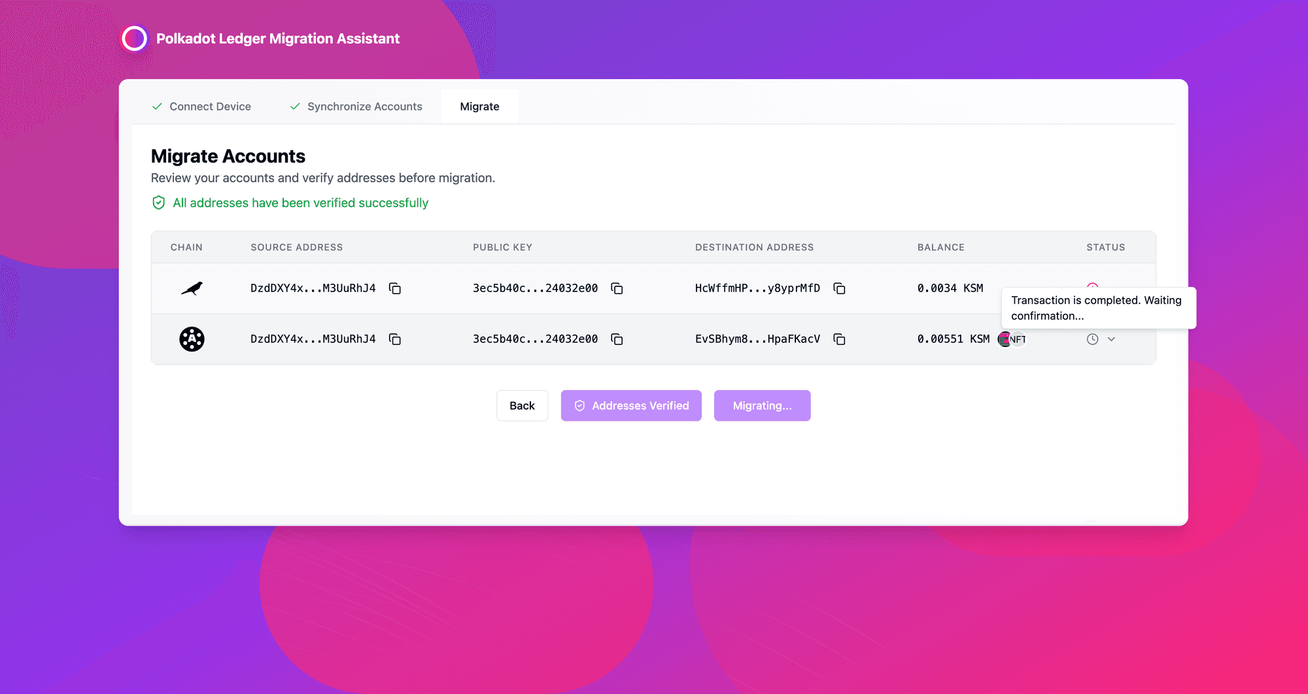Click the 0.0034 KSM balance value

point(950,288)
